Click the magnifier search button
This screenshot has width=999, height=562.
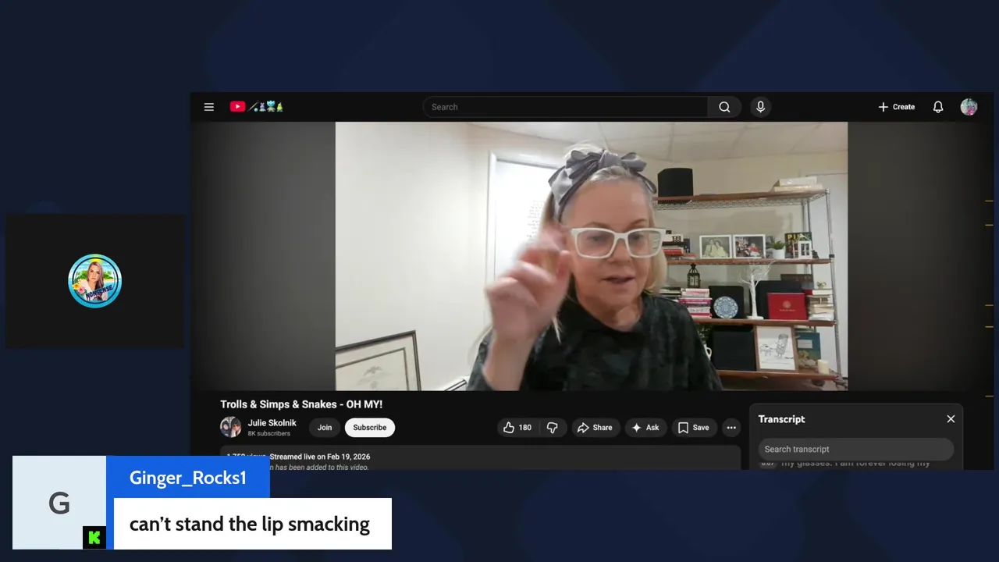724,107
